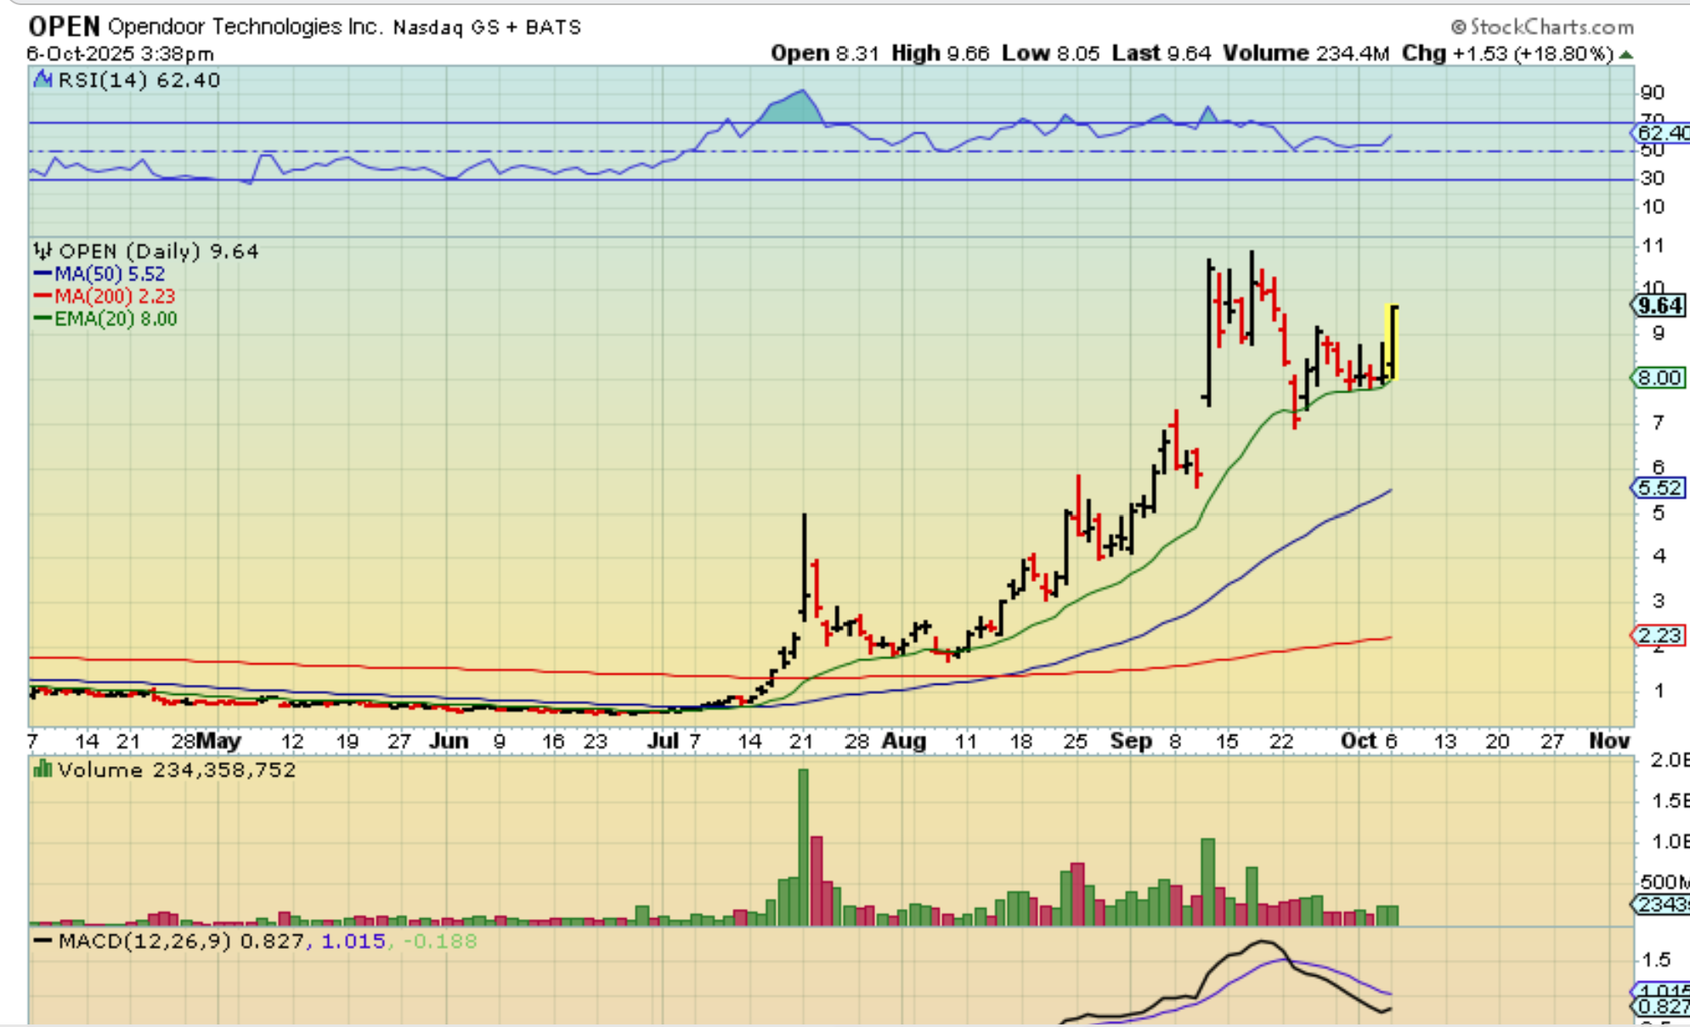Click the MACD signal value 1.015 text
Viewport: 1690px width, 1027px height.
353,941
